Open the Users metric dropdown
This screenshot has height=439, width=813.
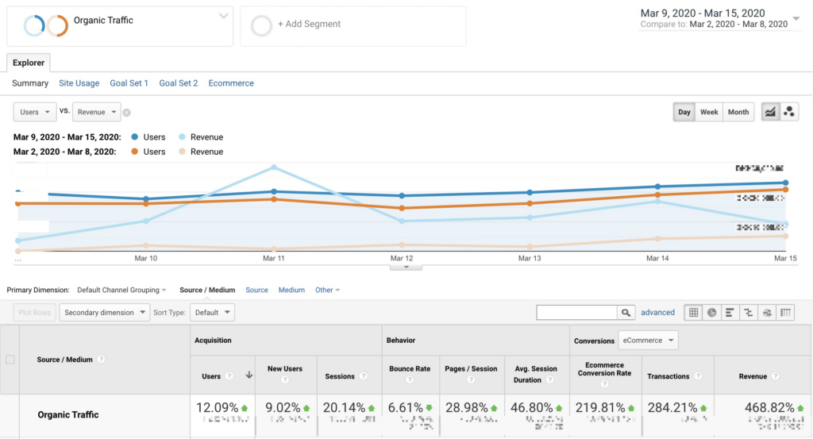click(x=35, y=112)
